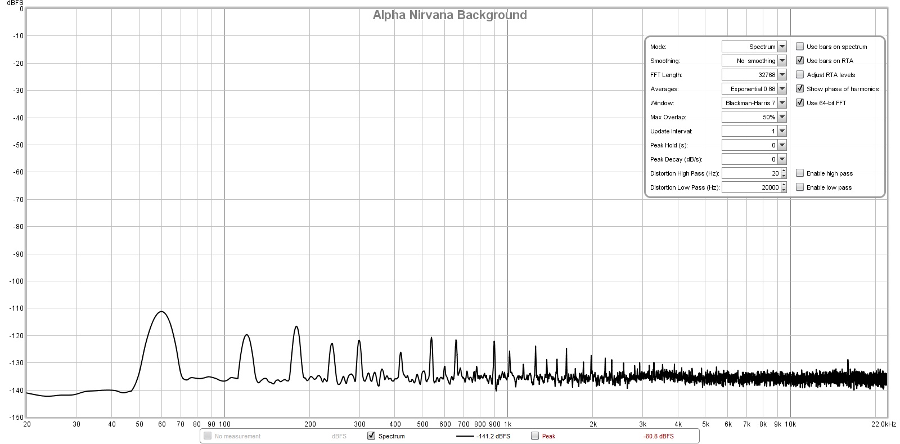900x444 pixels.
Task: Check Enable low pass
Action: pos(800,187)
